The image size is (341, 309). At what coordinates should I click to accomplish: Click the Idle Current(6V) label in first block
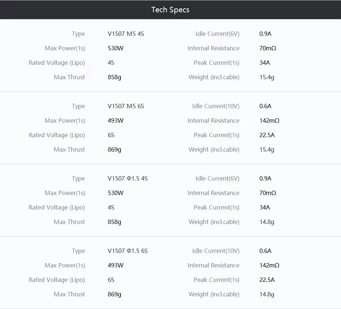tap(217, 34)
